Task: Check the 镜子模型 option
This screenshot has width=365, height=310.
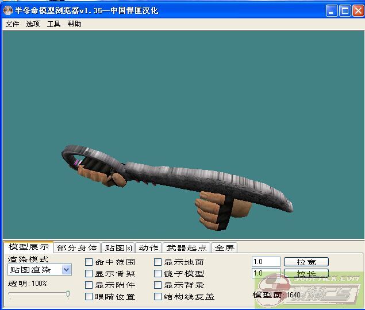Action: pos(158,274)
